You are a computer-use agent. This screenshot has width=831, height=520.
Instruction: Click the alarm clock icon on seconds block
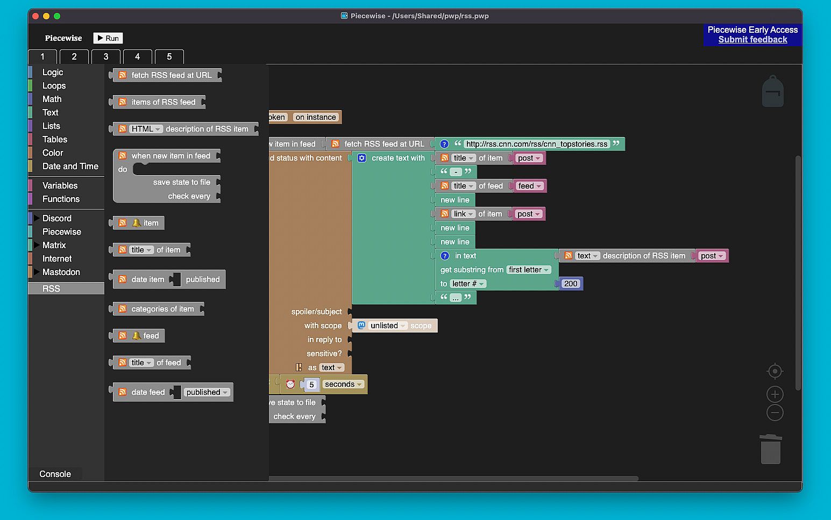290,384
